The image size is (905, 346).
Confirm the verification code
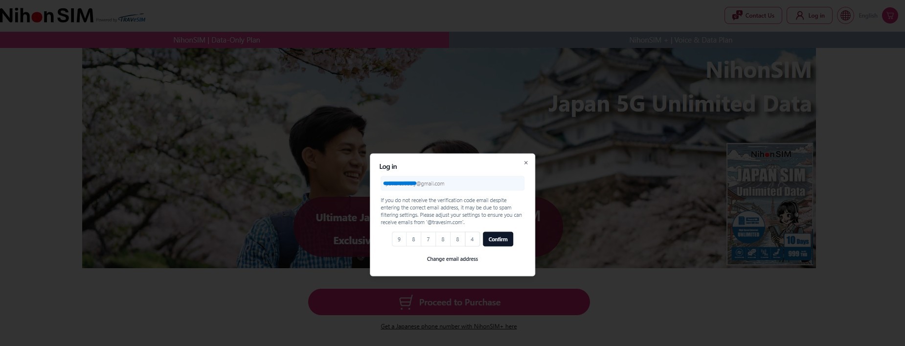pos(498,239)
